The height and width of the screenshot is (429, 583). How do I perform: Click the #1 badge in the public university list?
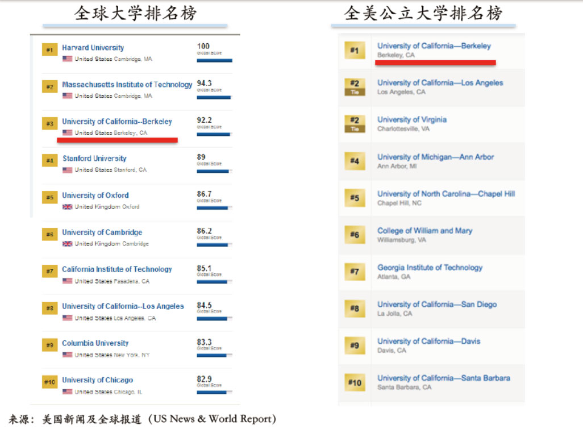coord(355,50)
